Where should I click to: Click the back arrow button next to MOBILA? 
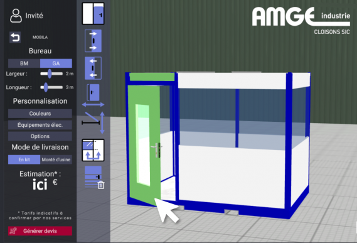coord(15,37)
